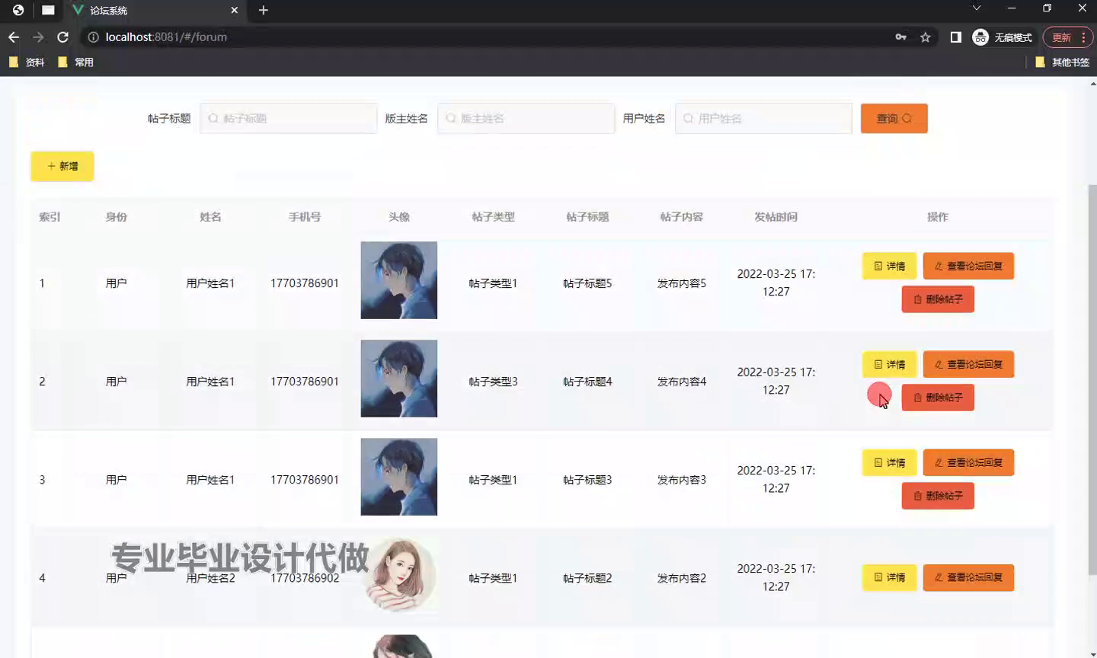Open a new browser tab
This screenshot has width=1097, height=658.
[264, 10]
